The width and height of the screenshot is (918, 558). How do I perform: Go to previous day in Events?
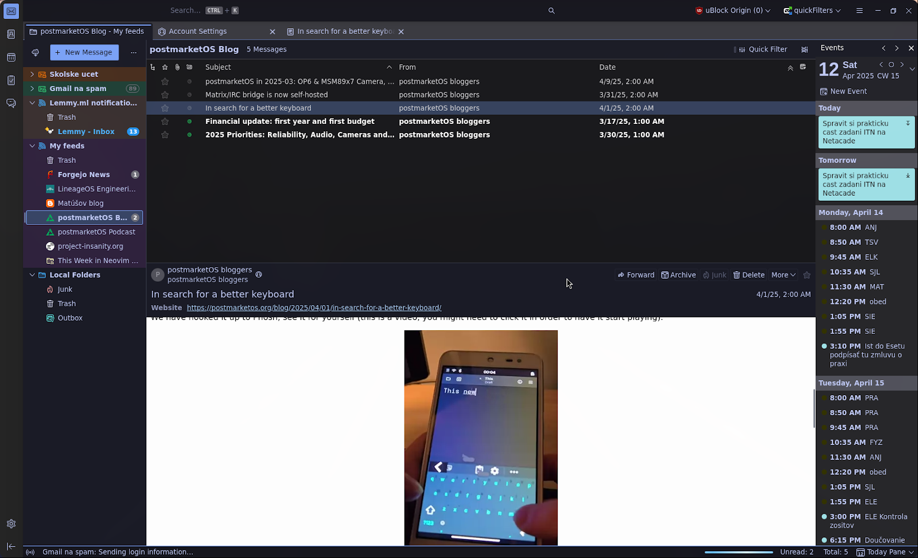click(881, 65)
